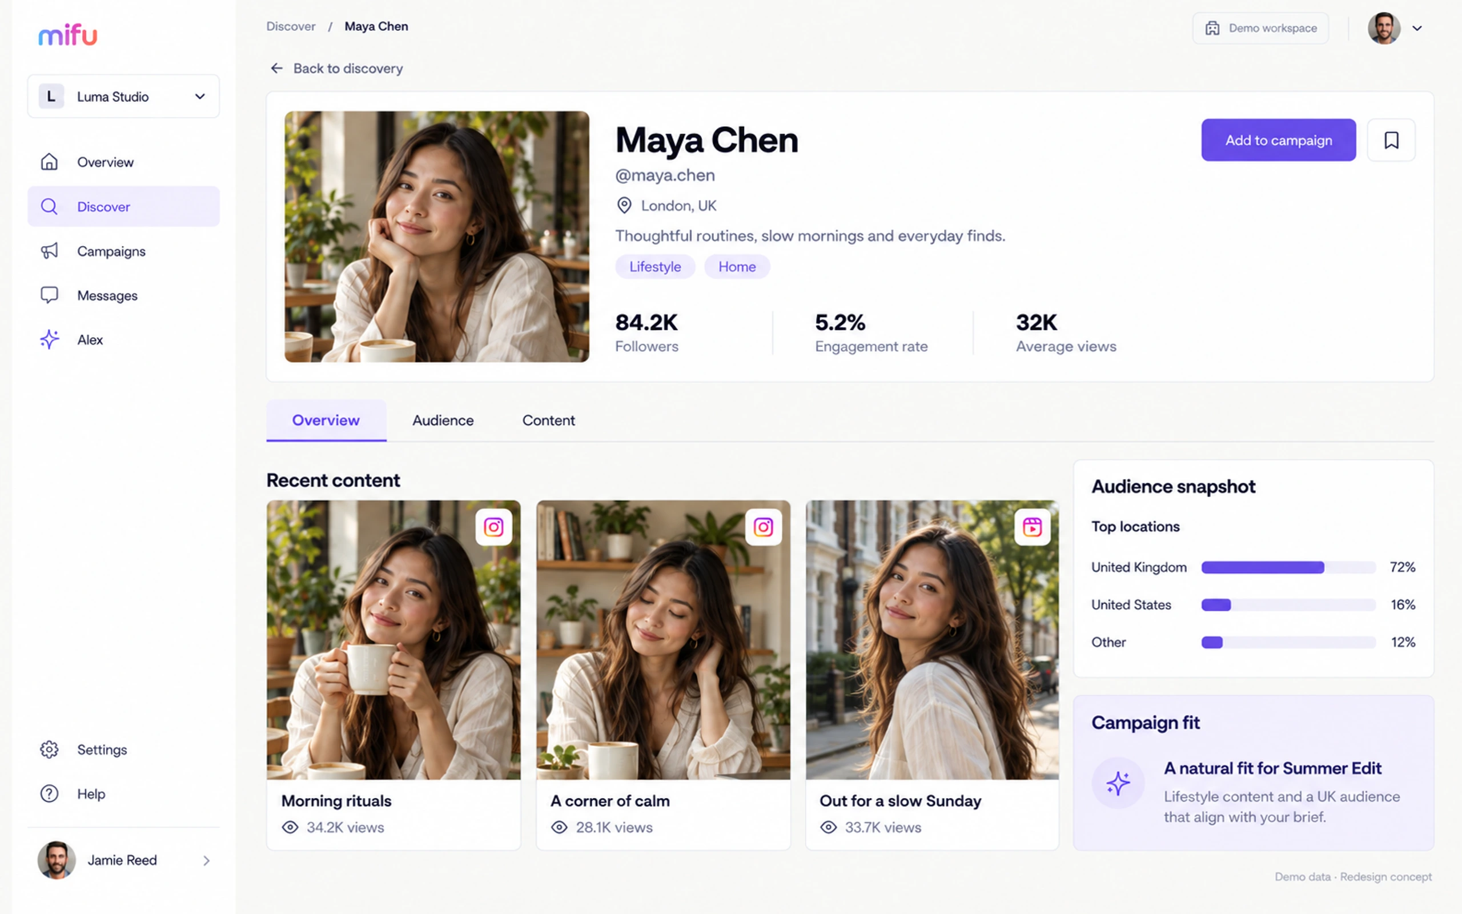This screenshot has height=914, width=1462.
Task: Click the United Kingdom 72% bar
Action: point(1288,567)
